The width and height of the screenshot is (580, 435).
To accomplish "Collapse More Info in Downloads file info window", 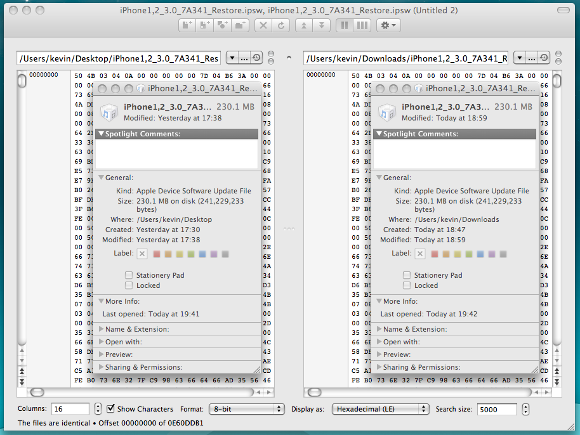I will coord(379,301).
